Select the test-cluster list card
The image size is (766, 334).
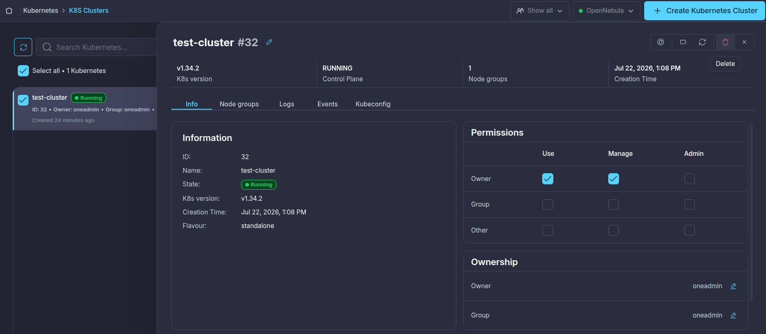(85, 109)
